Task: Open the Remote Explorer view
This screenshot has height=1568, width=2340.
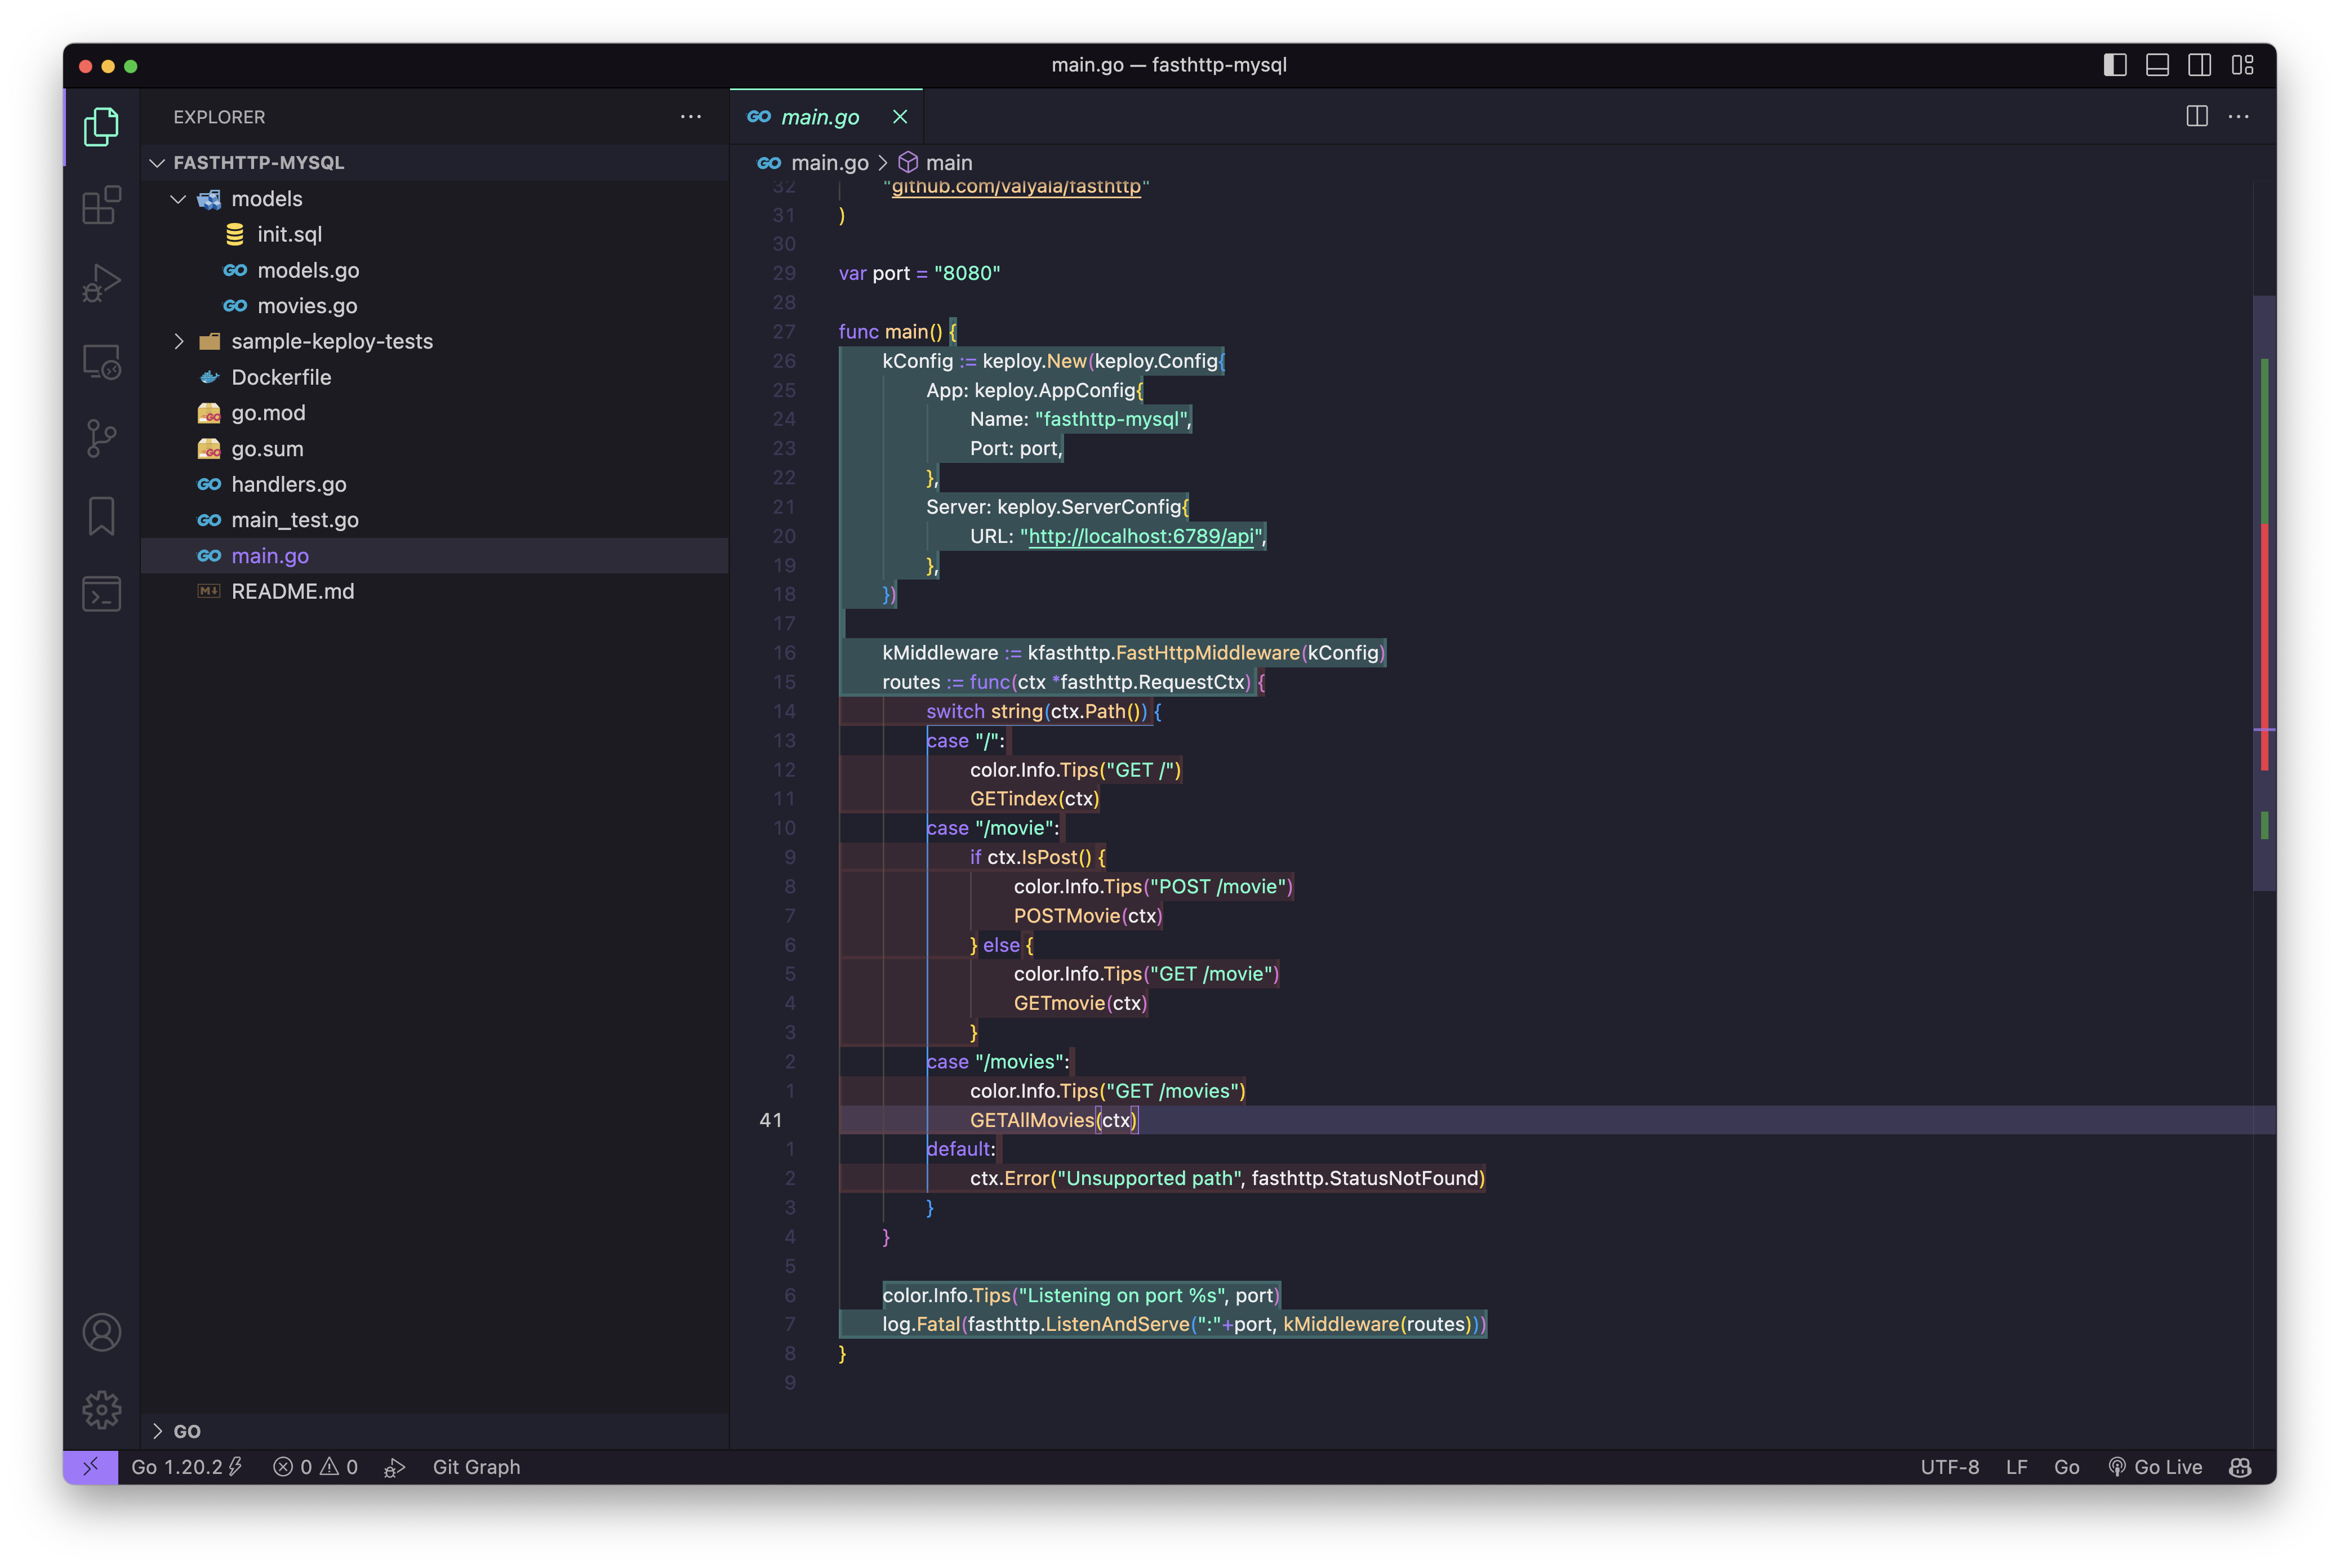Action: [101, 361]
